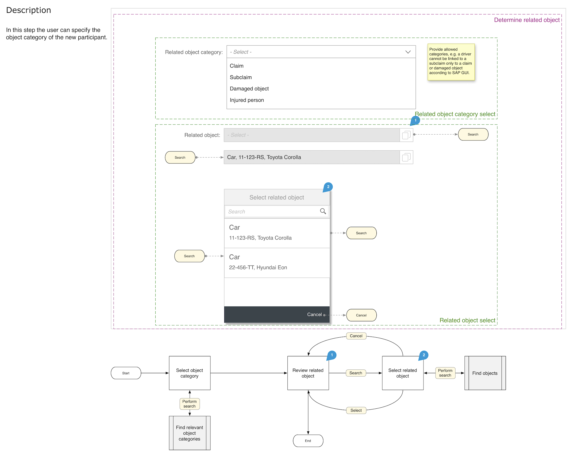Viewport: 570px width, 453px height.
Task: Select the Car 11-123-RS, Toyota Corolla item
Action: click(277, 233)
